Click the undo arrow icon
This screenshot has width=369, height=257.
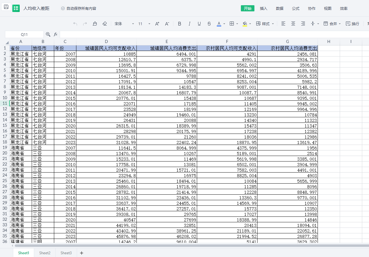pos(75,24)
